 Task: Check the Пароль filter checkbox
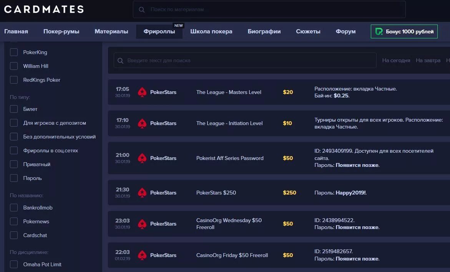click(x=14, y=178)
